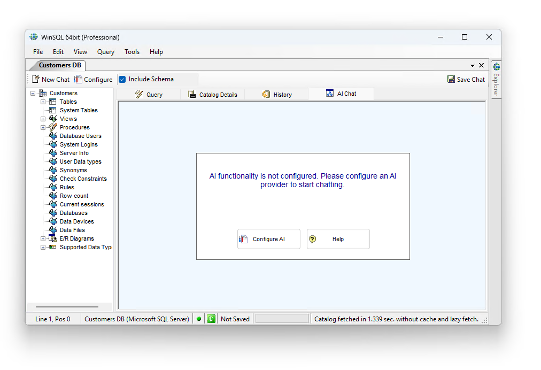
Task: Select the System Tables tree label
Action: [79, 111]
